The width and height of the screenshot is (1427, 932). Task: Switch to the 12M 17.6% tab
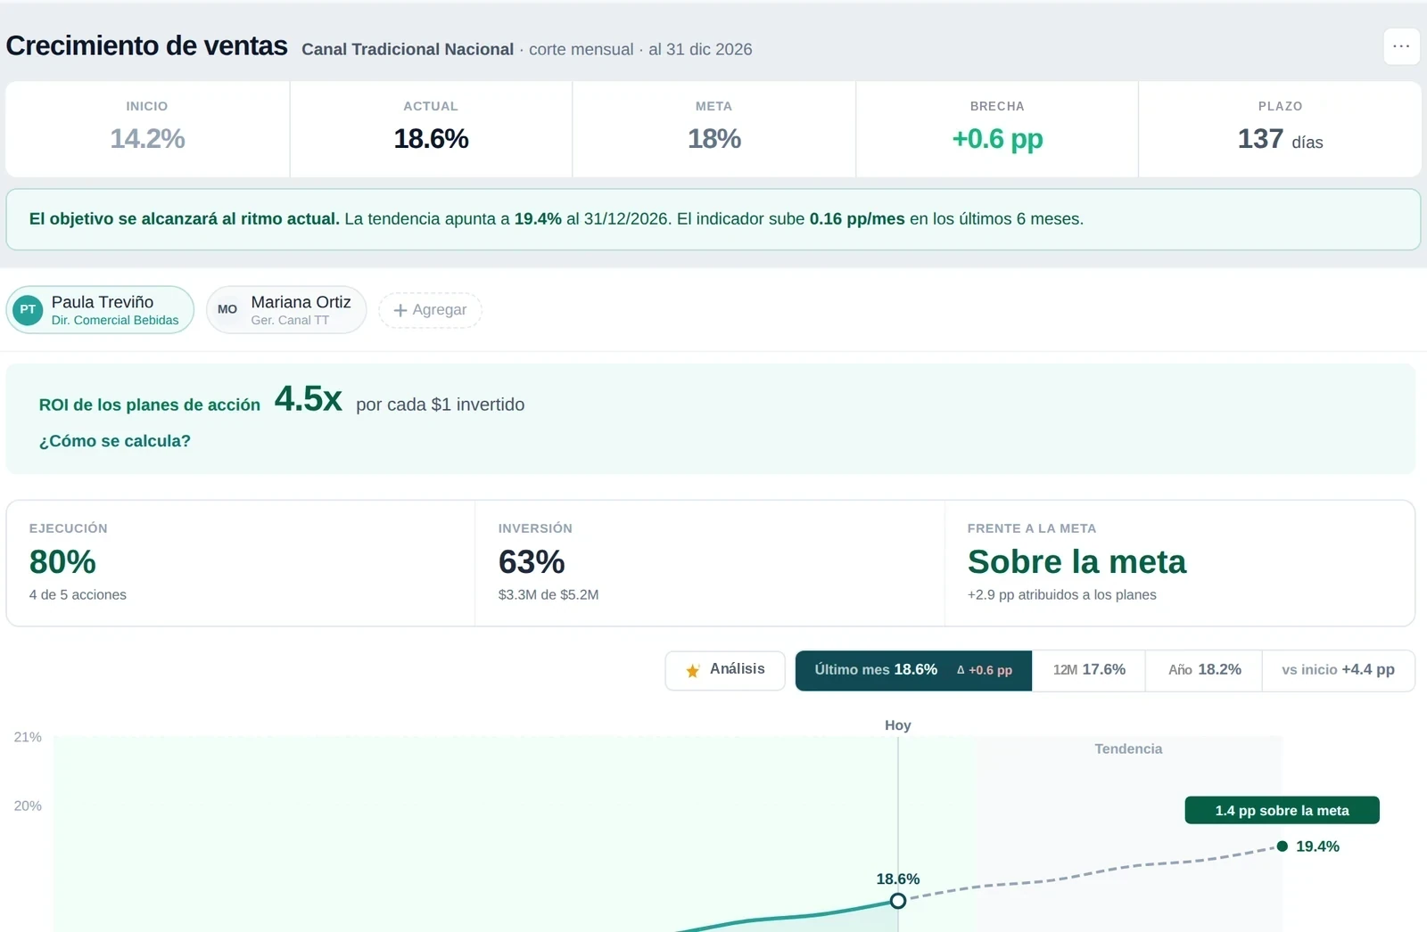(x=1089, y=670)
